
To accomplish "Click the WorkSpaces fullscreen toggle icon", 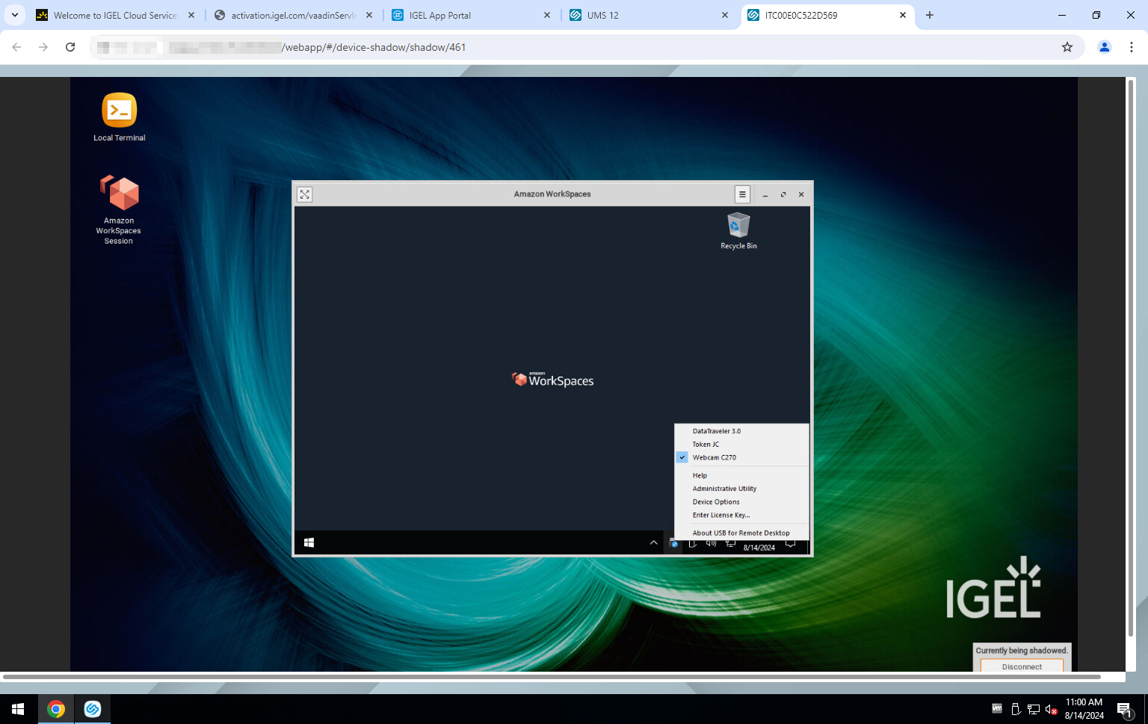I will click(305, 194).
